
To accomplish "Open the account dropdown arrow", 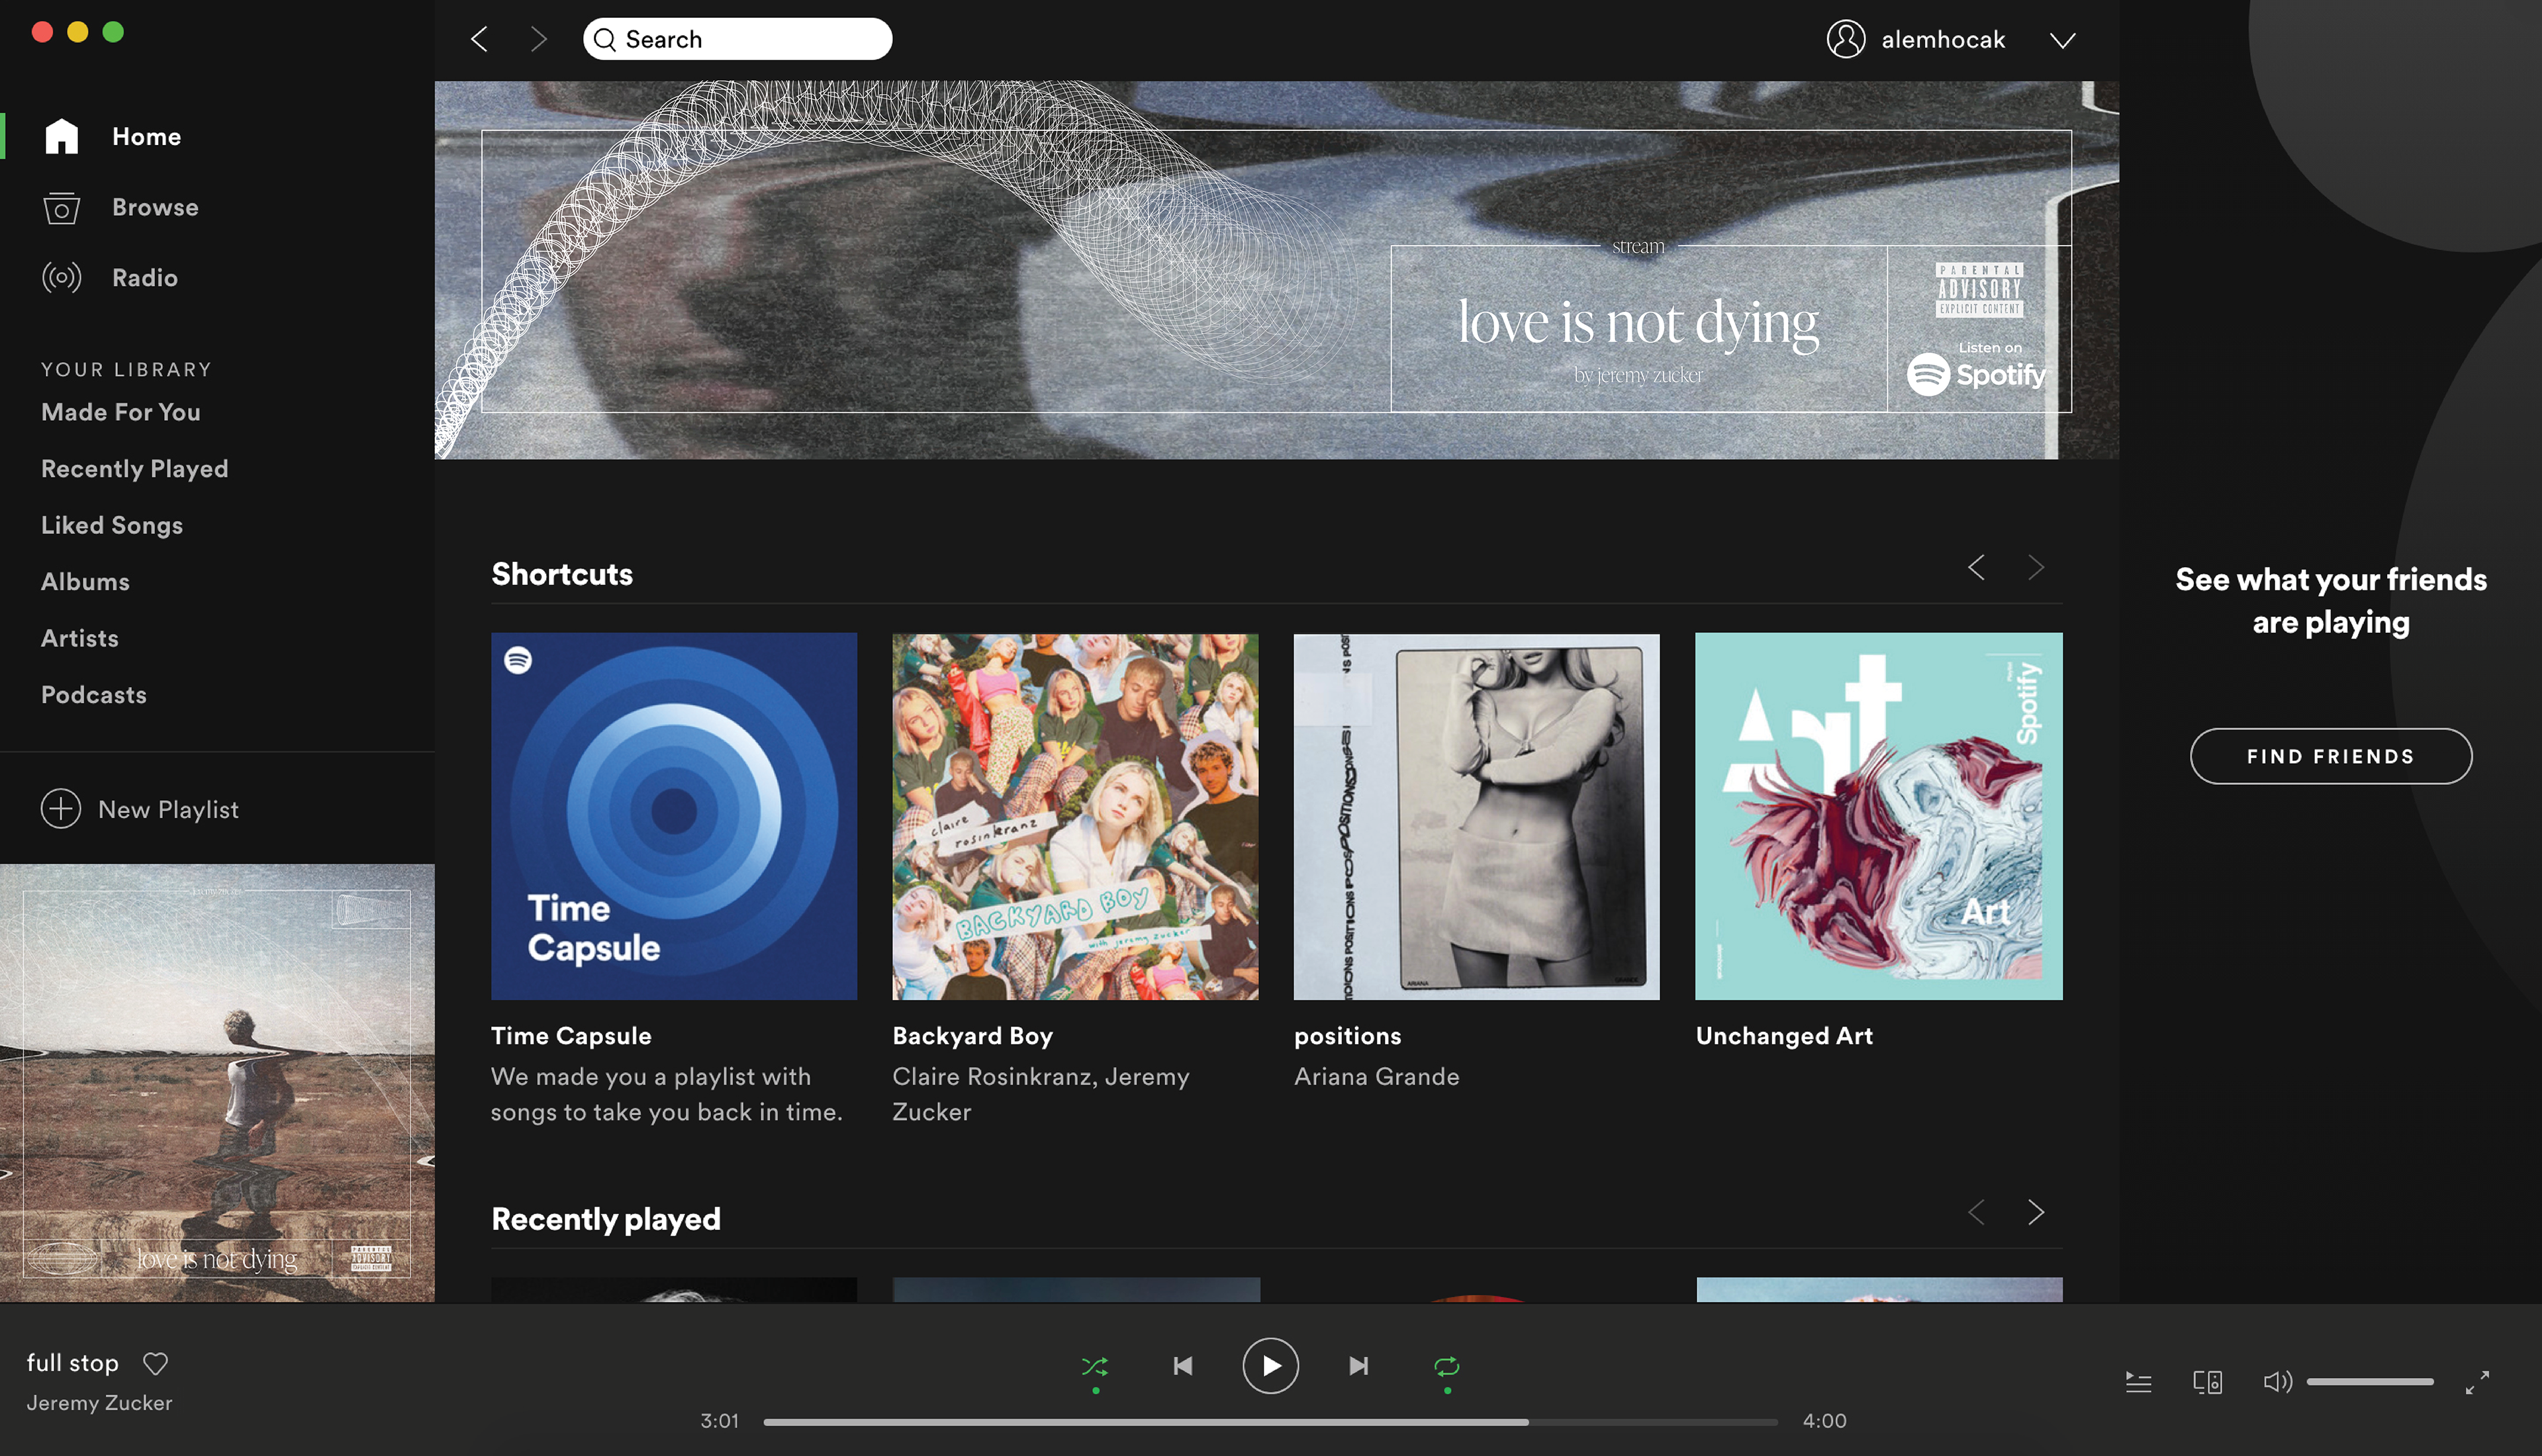I will tap(2062, 40).
